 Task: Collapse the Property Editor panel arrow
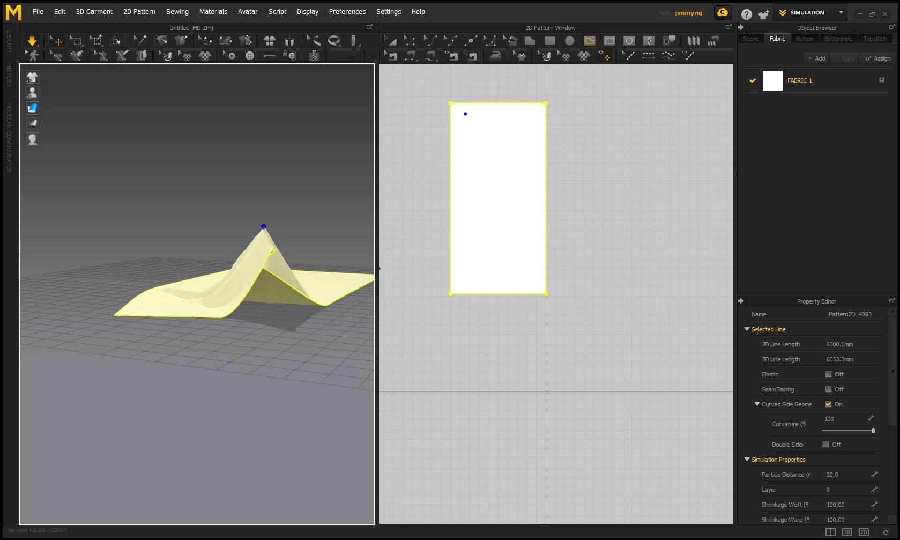click(741, 301)
